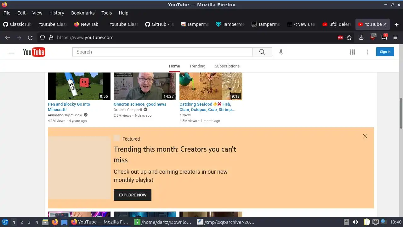Launch Firefox from the taskbar quick launch

(x=55, y=222)
